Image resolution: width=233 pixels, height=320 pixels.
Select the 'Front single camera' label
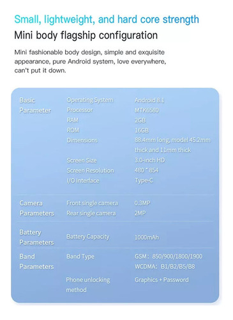[92, 203]
